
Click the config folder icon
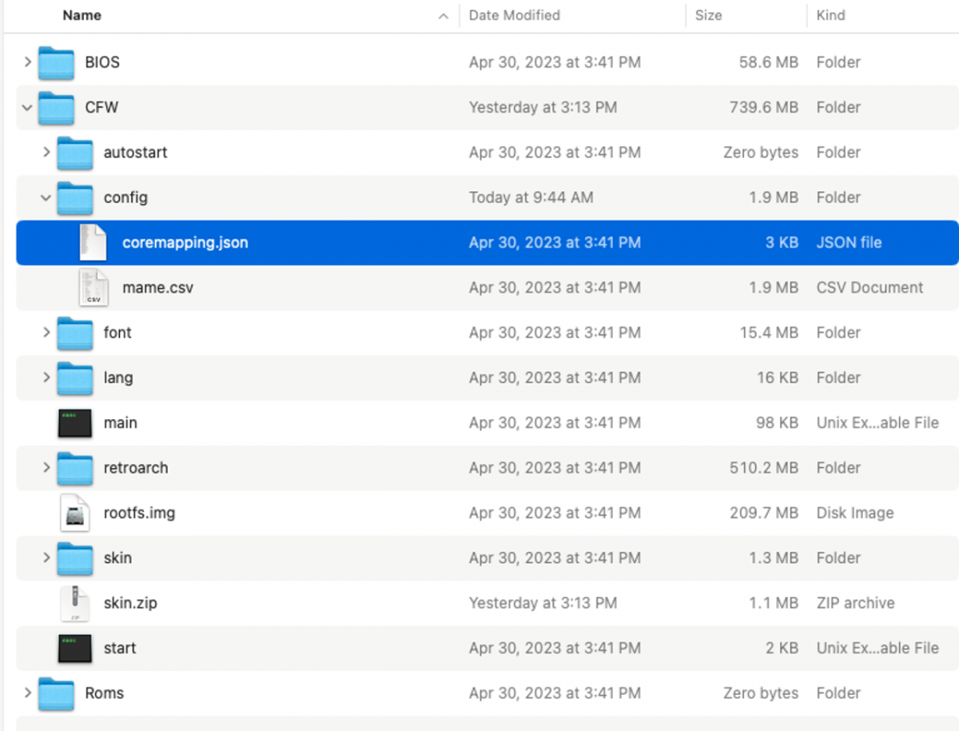point(75,198)
